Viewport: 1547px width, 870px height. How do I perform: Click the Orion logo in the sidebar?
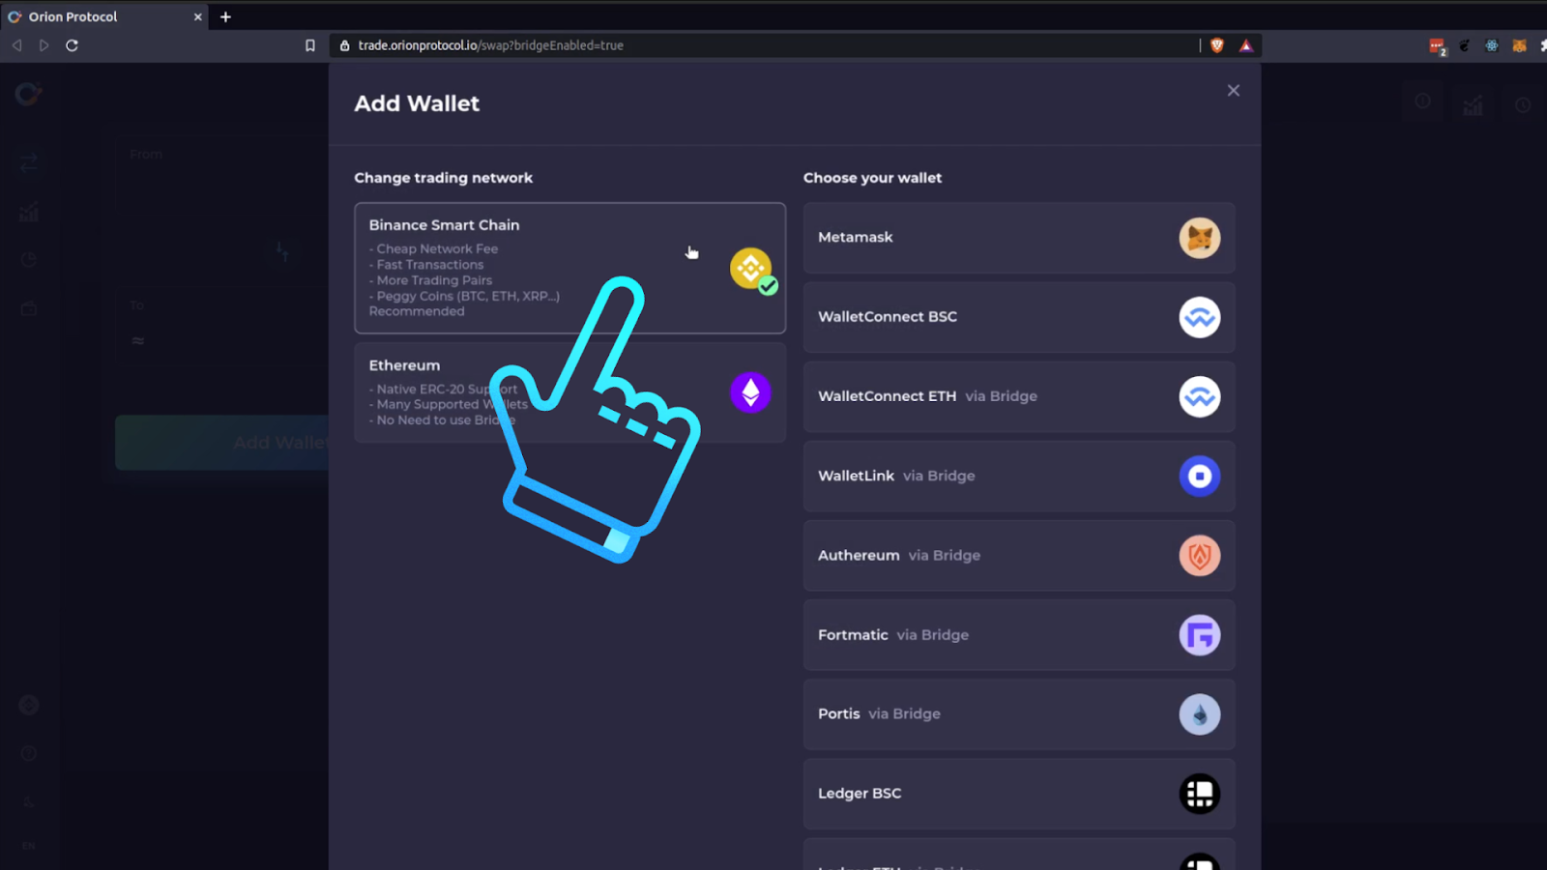click(x=28, y=94)
